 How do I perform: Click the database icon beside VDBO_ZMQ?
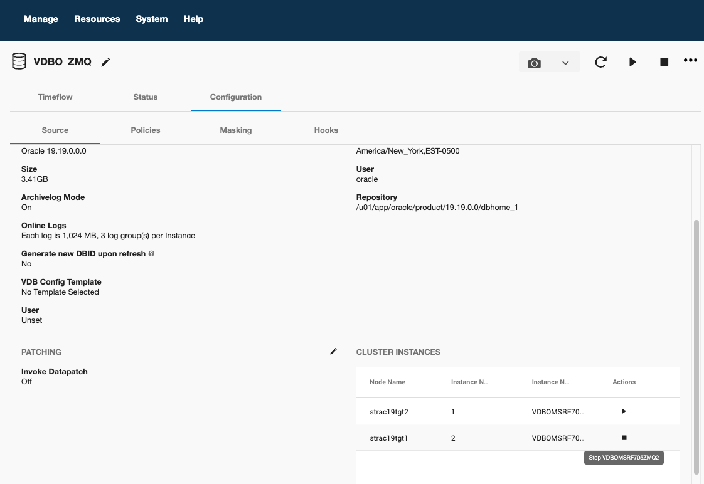[19, 61]
